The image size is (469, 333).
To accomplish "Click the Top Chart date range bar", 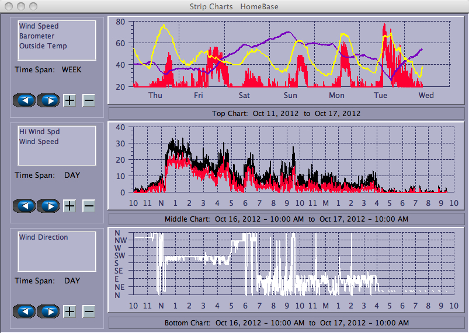I will pos(286,114).
